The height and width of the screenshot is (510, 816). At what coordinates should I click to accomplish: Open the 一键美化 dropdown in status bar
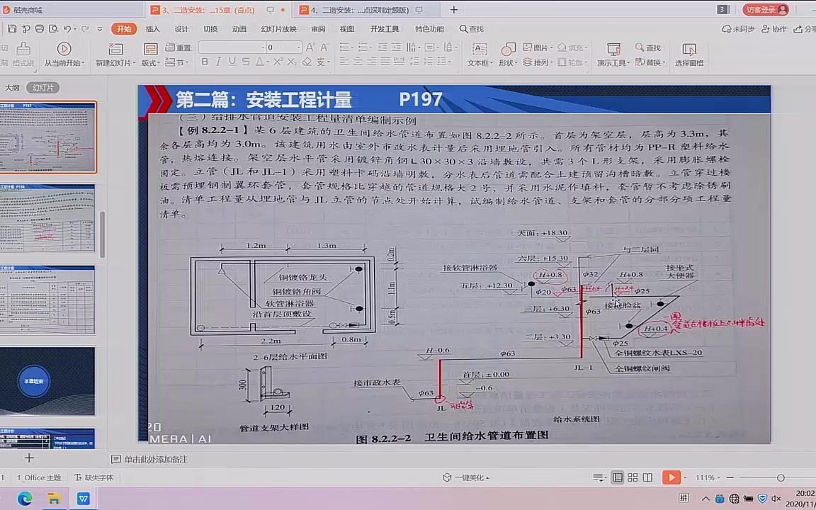pyautogui.click(x=469, y=477)
